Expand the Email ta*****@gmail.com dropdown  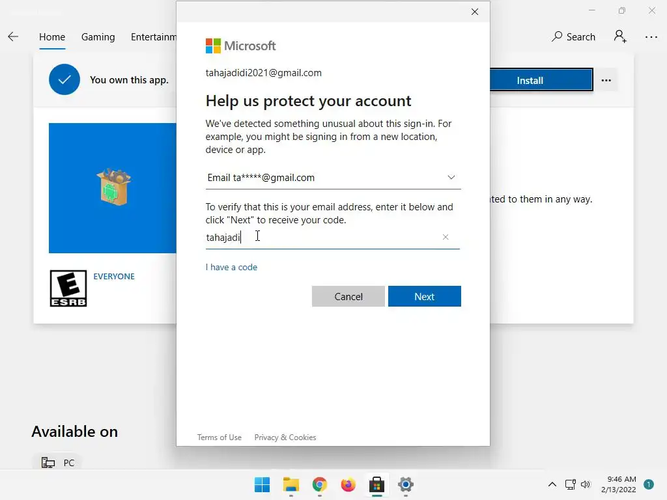[333, 178]
